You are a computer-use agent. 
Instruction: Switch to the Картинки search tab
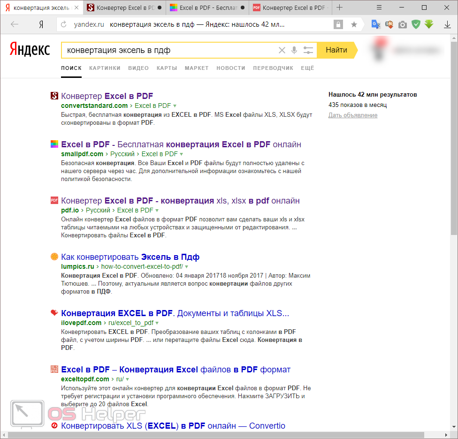105,68
